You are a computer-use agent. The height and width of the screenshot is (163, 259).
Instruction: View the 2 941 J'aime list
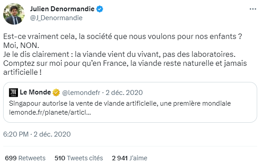[129, 158]
